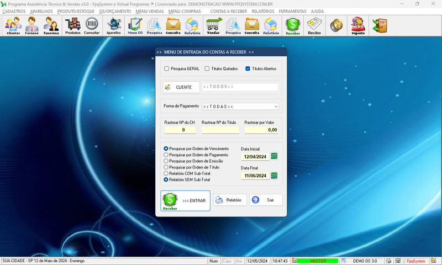
Task: Open the Recibo toolbar icon
Action: click(x=314, y=25)
